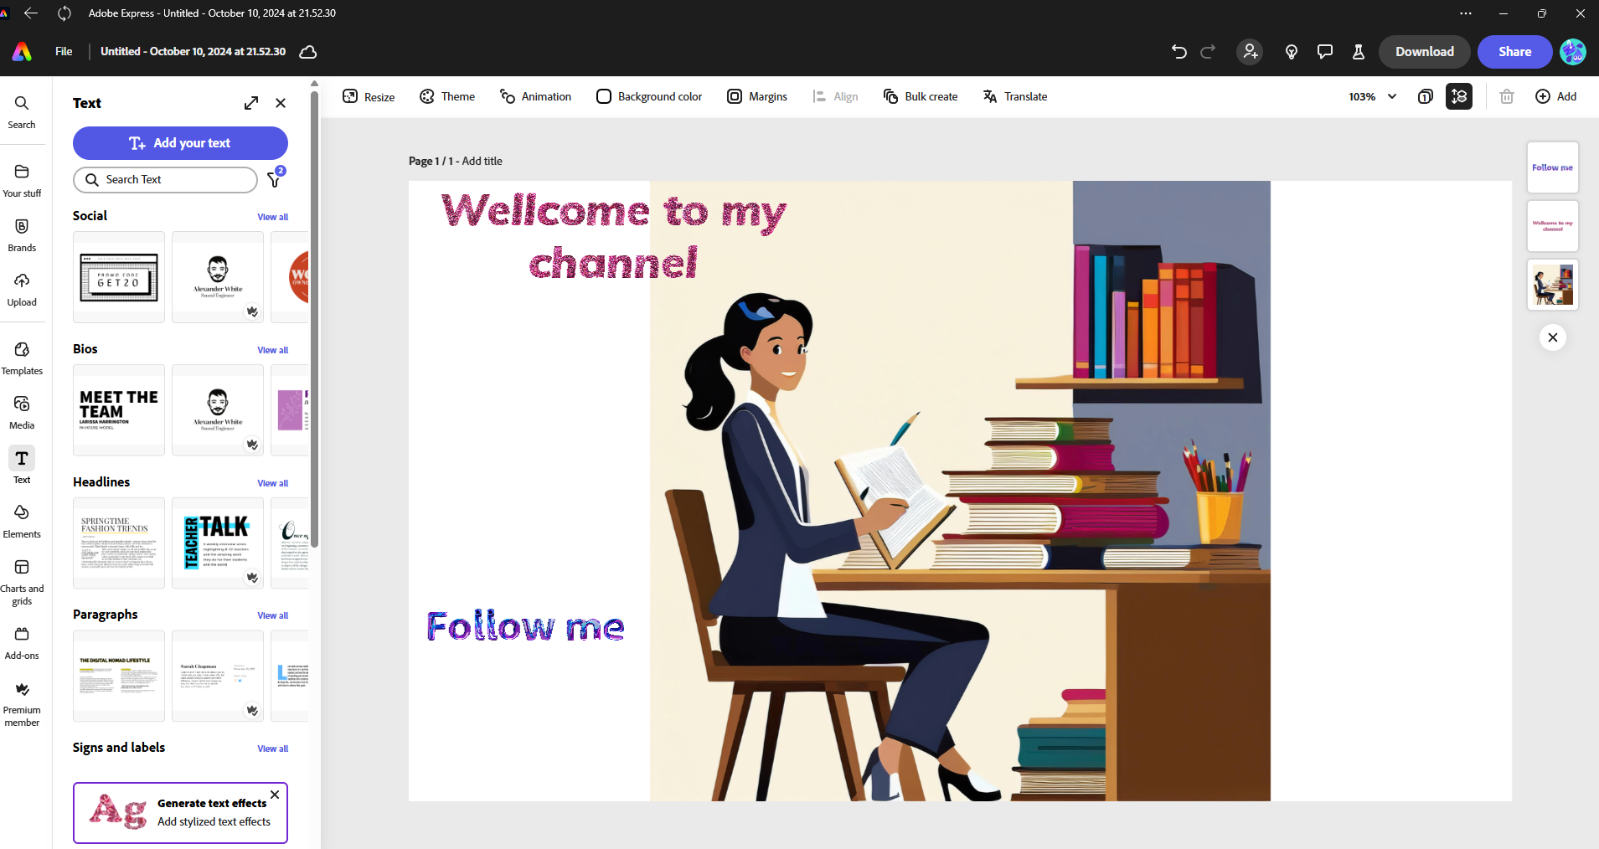Select the Follow me text on canvas

[525, 626]
